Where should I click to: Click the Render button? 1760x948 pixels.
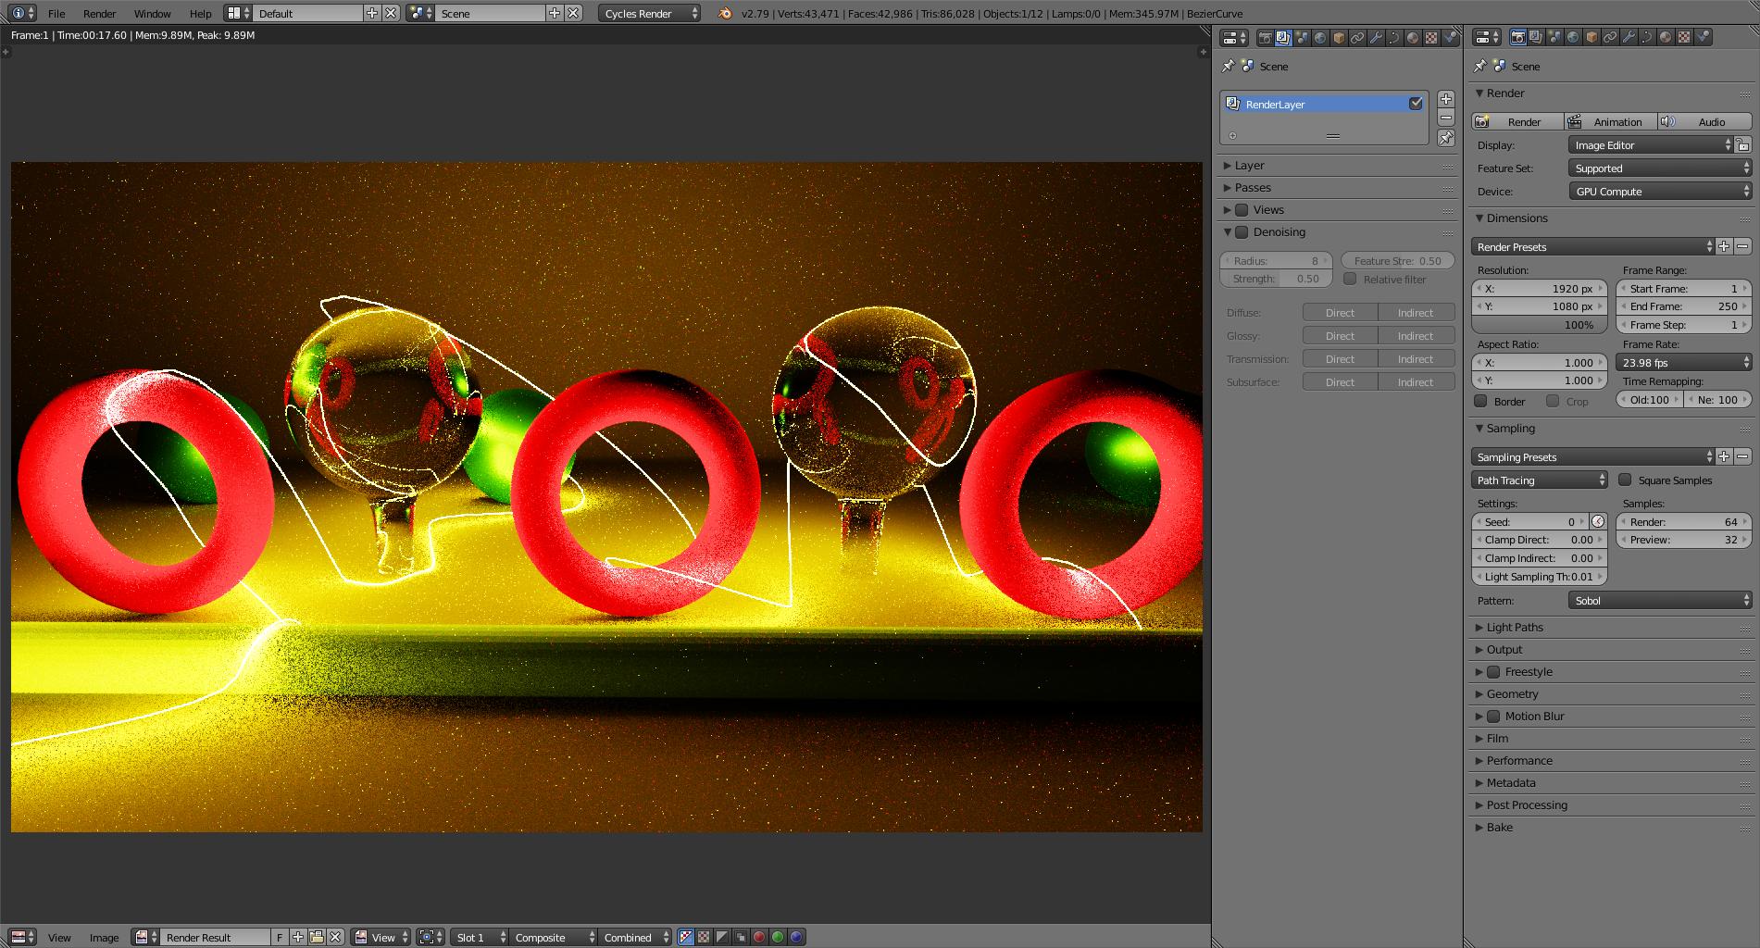(x=1517, y=121)
